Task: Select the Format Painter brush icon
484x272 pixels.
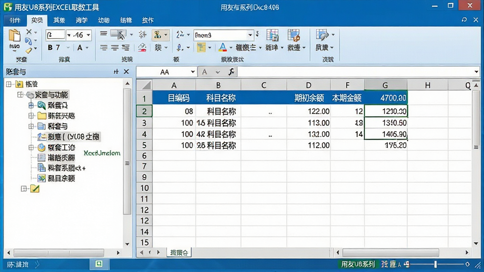Action: 29,50
